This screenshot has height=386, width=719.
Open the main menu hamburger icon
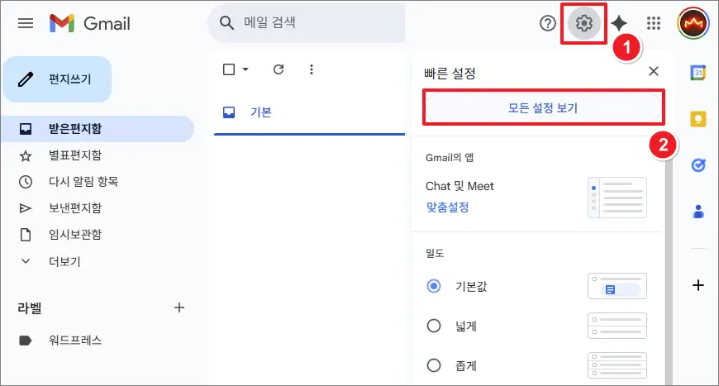click(x=26, y=23)
